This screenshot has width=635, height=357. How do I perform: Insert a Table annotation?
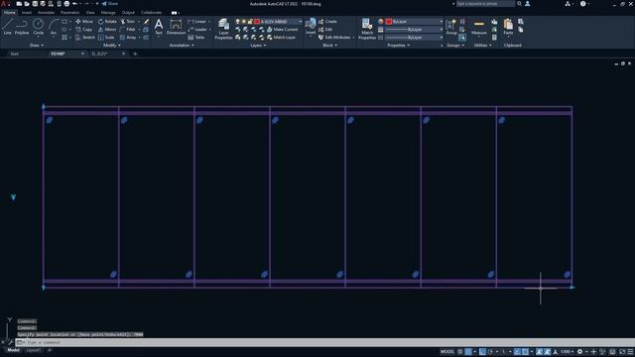click(196, 38)
